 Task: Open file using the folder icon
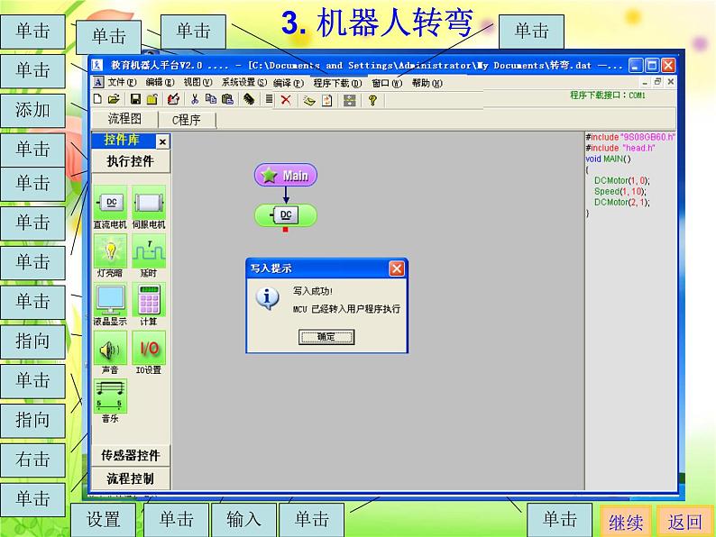click(114, 99)
